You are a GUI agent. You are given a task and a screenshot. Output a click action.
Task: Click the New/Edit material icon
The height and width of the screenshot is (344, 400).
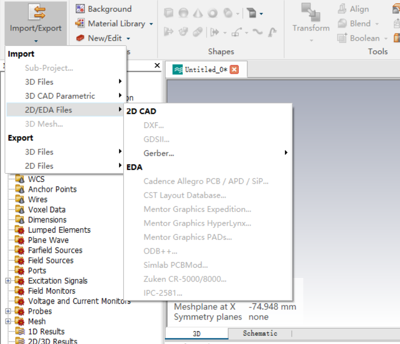coord(80,38)
